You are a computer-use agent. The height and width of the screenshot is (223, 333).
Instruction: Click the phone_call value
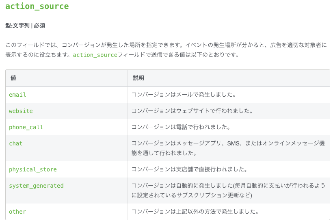(x=26, y=127)
